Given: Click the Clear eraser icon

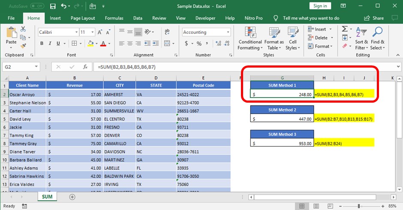Looking at the screenshot, I should tap(345, 46).
